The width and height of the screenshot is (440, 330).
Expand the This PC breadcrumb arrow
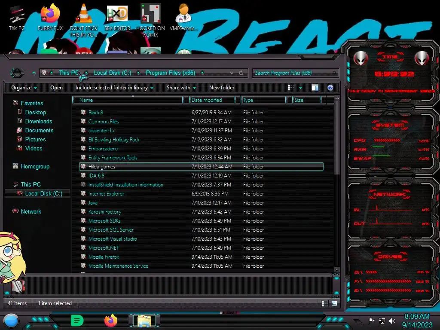(x=86, y=73)
